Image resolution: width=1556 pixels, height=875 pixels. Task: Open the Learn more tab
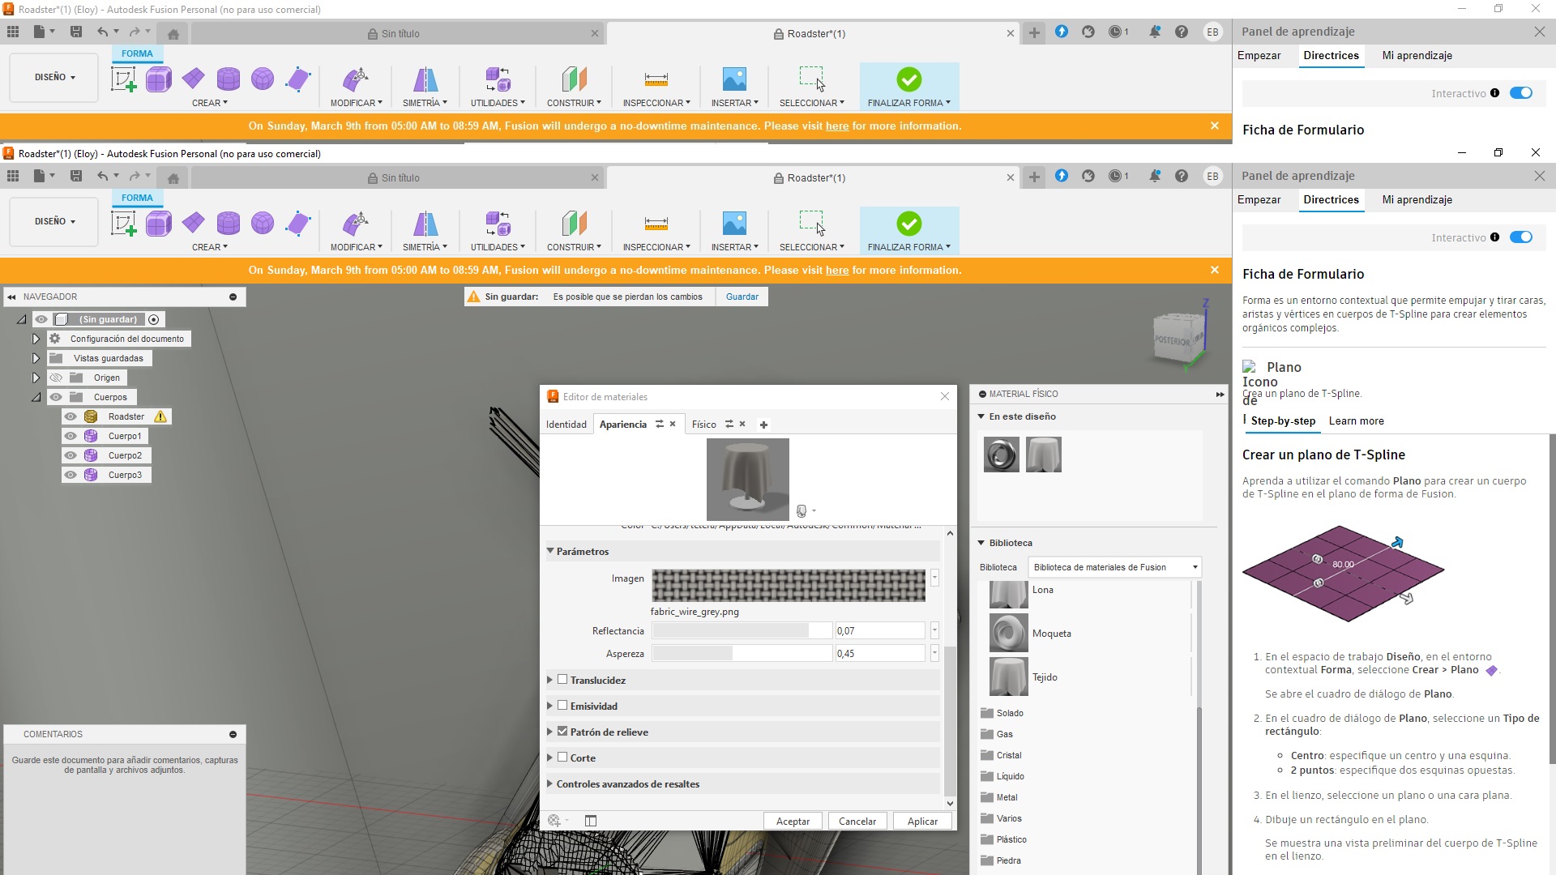click(1356, 420)
